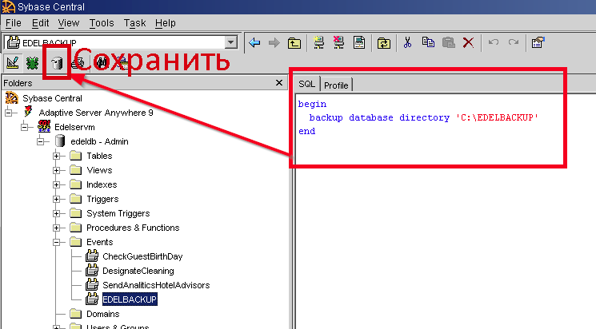Click the Copy toolbar icon

click(x=428, y=42)
